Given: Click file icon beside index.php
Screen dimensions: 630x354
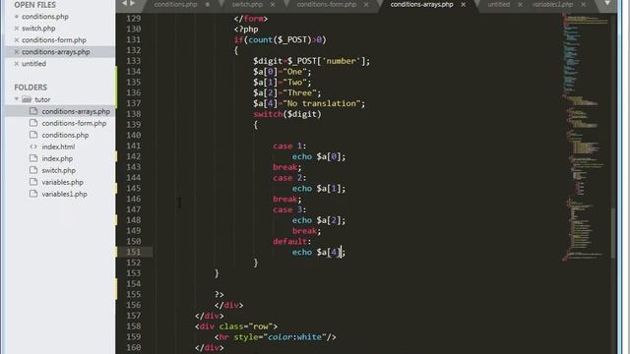Looking at the screenshot, I should [x=33, y=158].
